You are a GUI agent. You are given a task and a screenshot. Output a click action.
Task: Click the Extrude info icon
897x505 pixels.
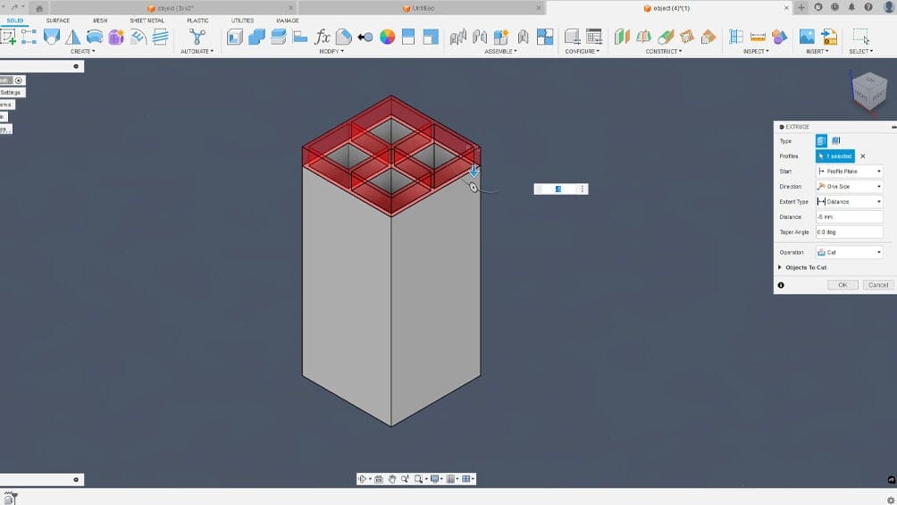pos(781,285)
